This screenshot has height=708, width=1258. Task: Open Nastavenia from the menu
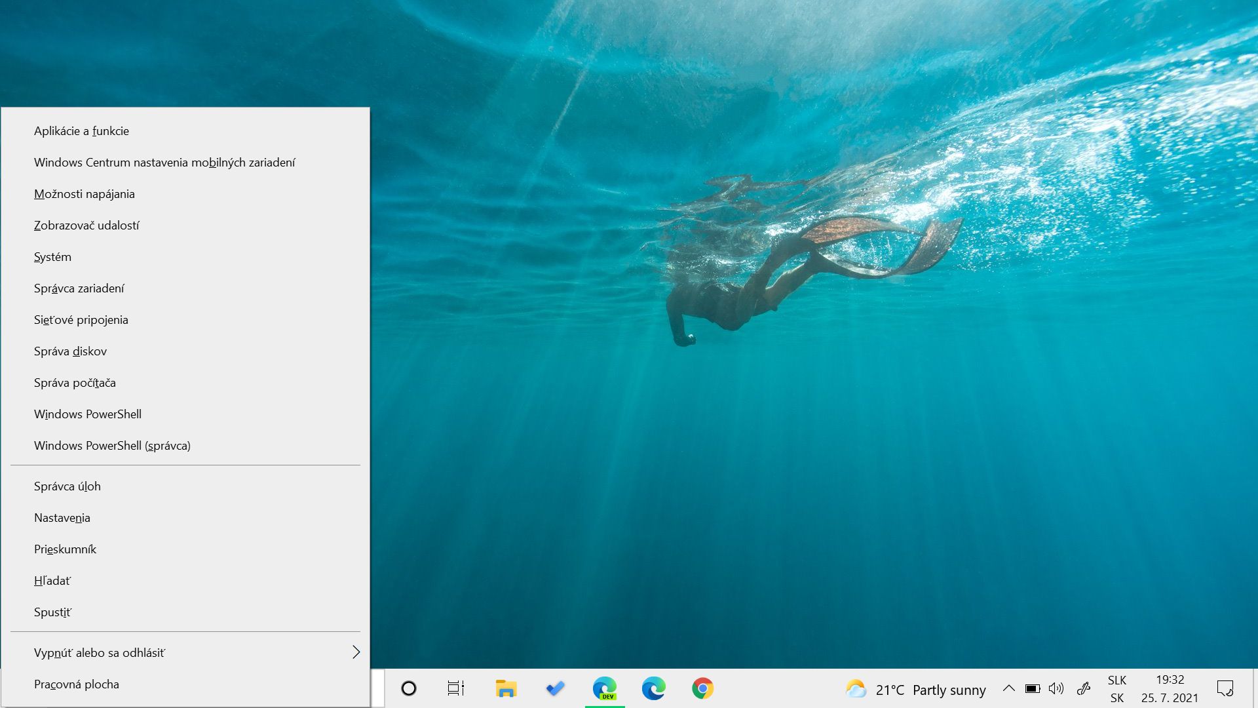(x=185, y=518)
